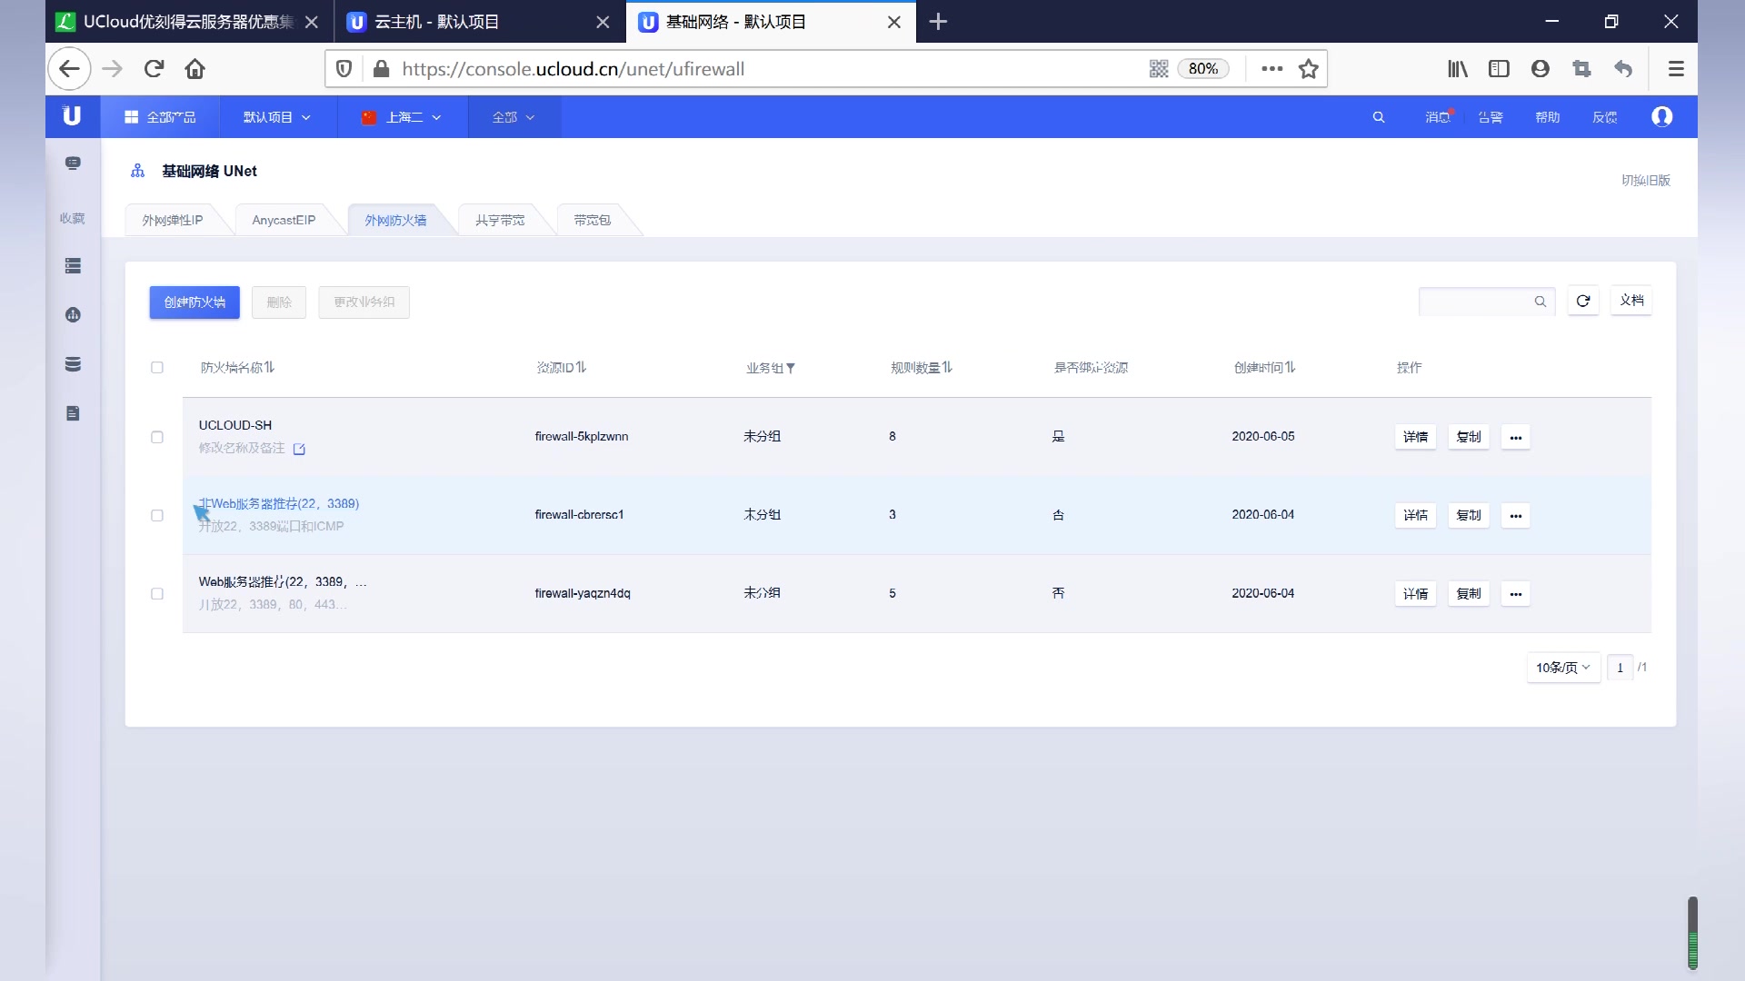The width and height of the screenshot is (1745, 981).
Task: Switch to the 带宽包 tab
Action: pyautogui.click(x=593, y=220)
